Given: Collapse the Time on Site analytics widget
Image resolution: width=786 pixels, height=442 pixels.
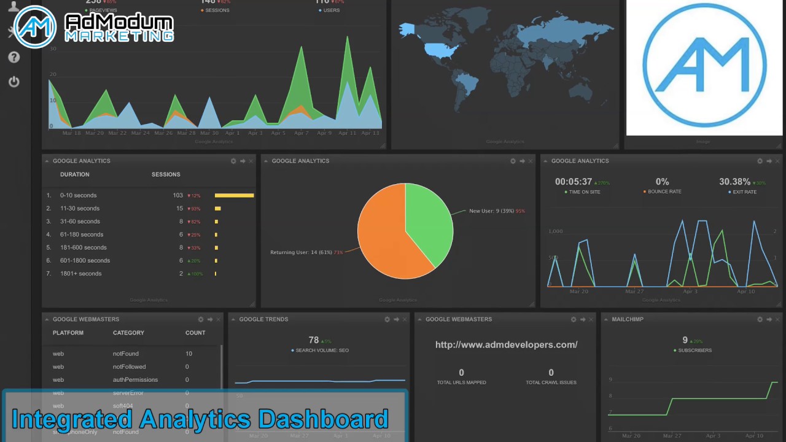Looking at the screenshot, I should click(546, 161).
